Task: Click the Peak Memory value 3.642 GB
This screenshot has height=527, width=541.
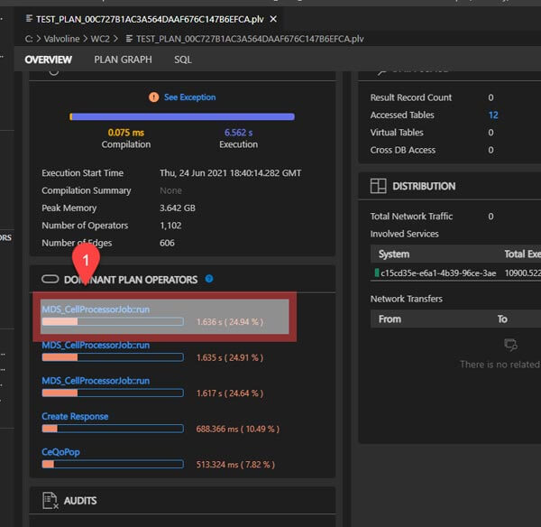Action: pos(178,208)
